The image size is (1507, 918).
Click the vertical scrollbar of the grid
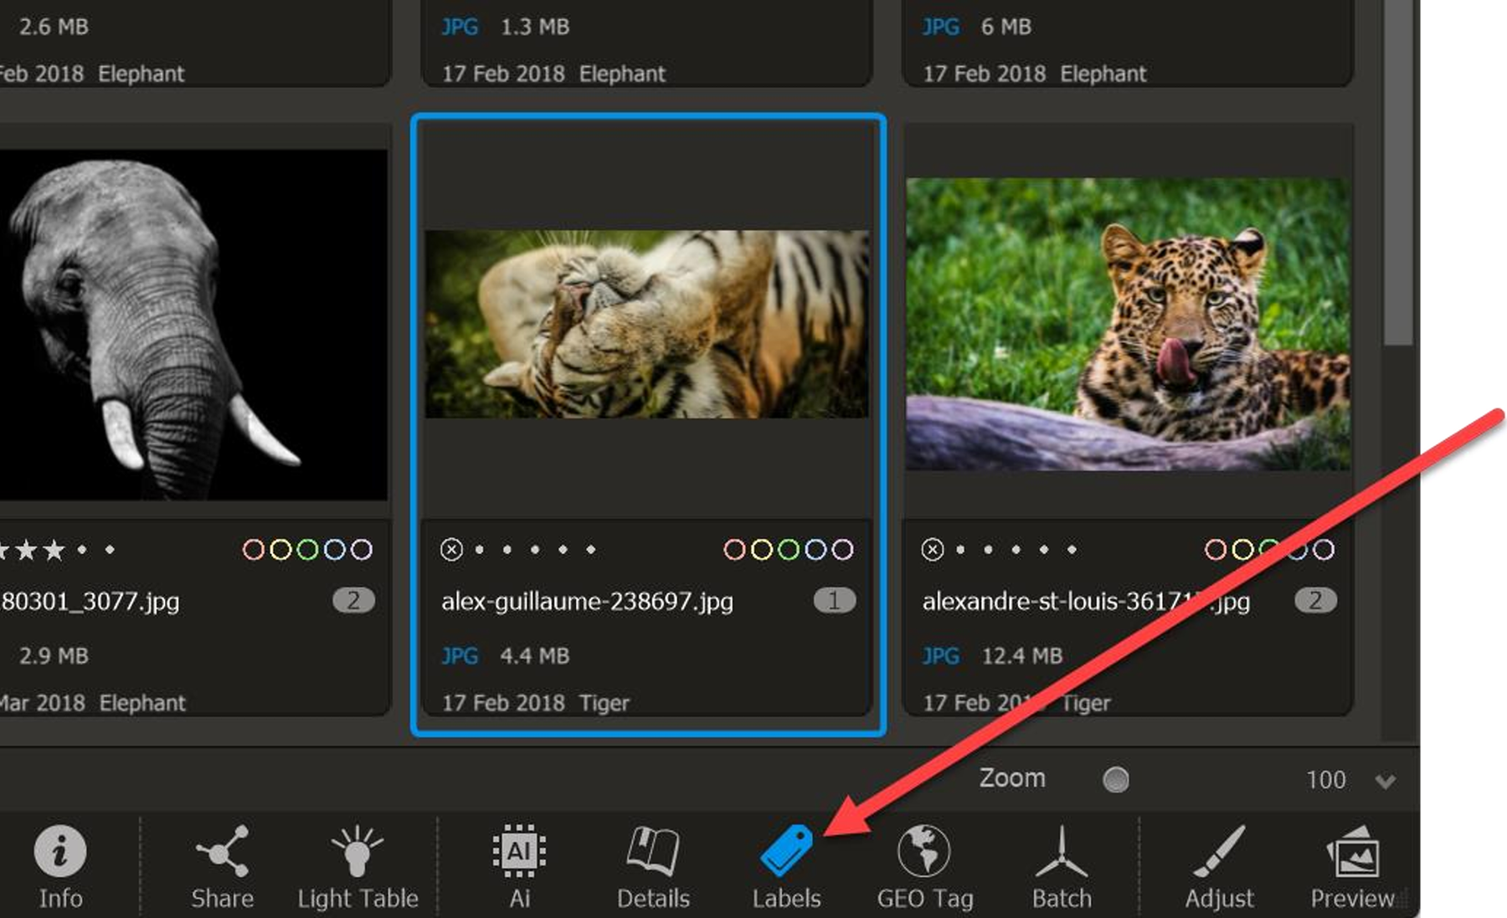(x=1398, y=172)
